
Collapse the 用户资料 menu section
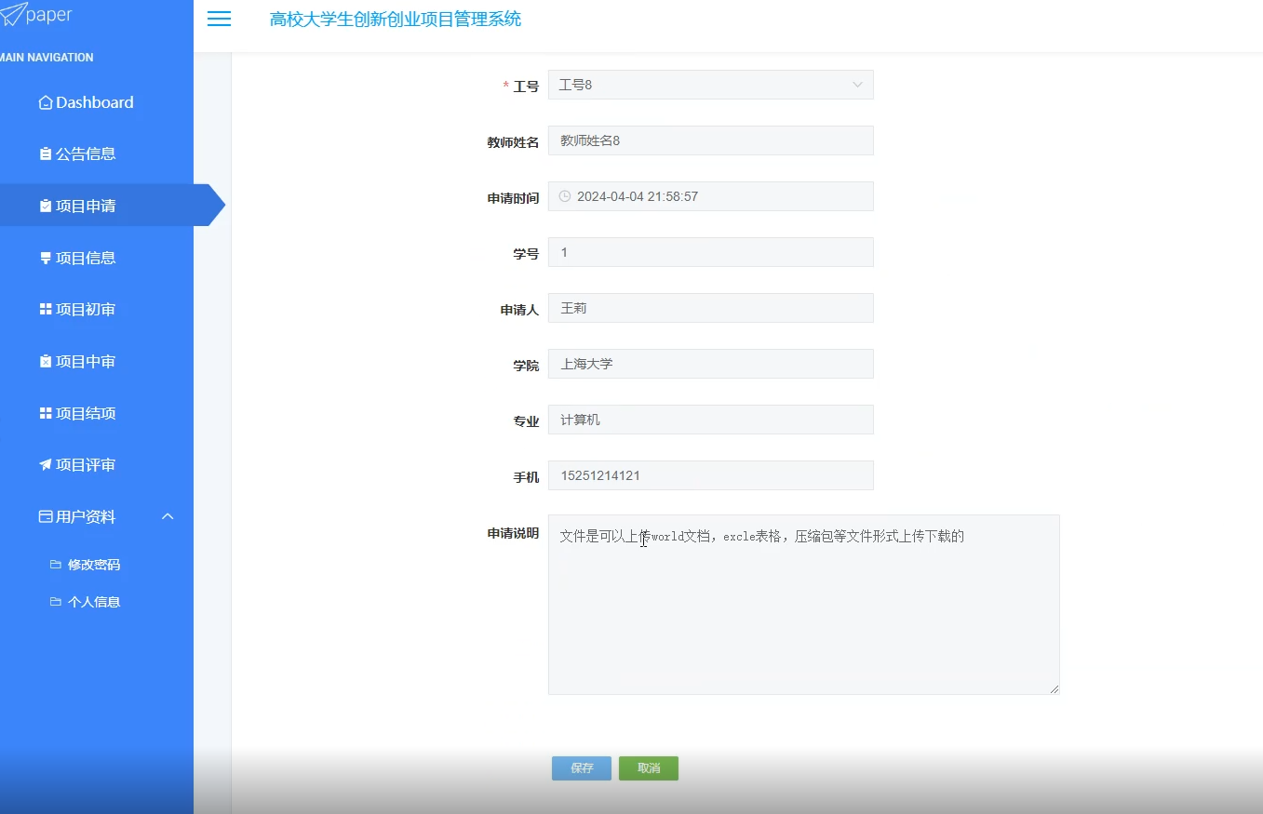(167, 516)
